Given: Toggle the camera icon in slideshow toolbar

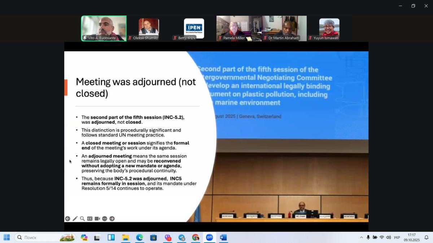Looking at the screenshot, I should tap(97, 219).
